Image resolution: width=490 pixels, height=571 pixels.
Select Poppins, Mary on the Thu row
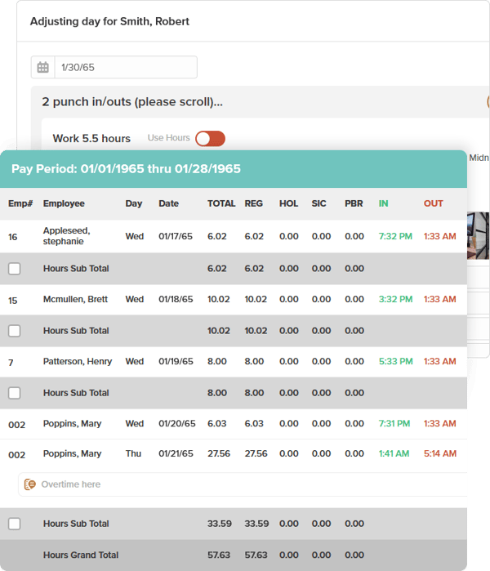coord(72,453)
